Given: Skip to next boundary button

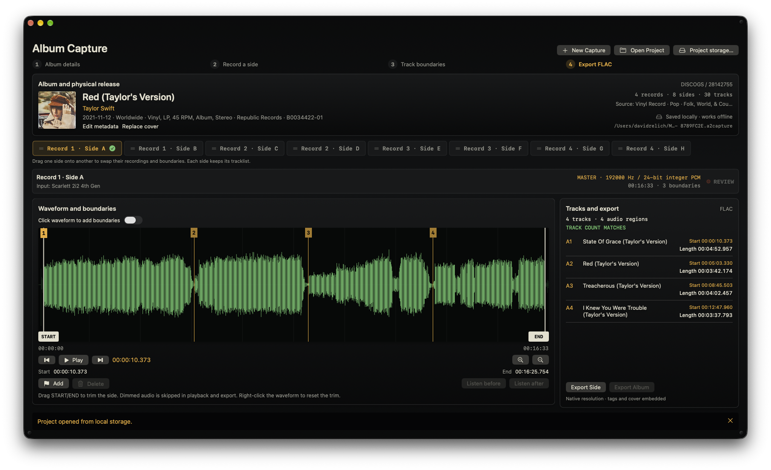Looking at the screenshot, I should (x=100, y=360).
